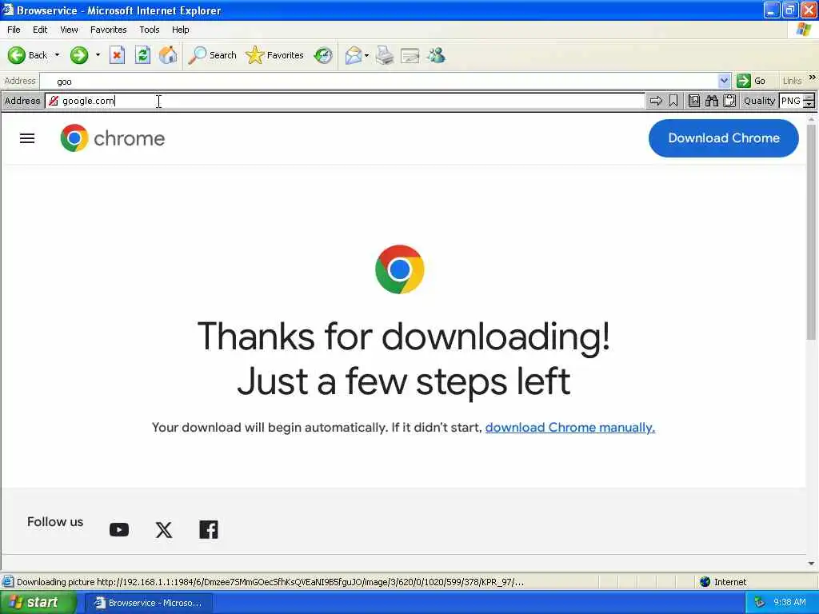819x614 pixels.
Task: Print the page with the printer icon
Action: click(x=385, y=55)
